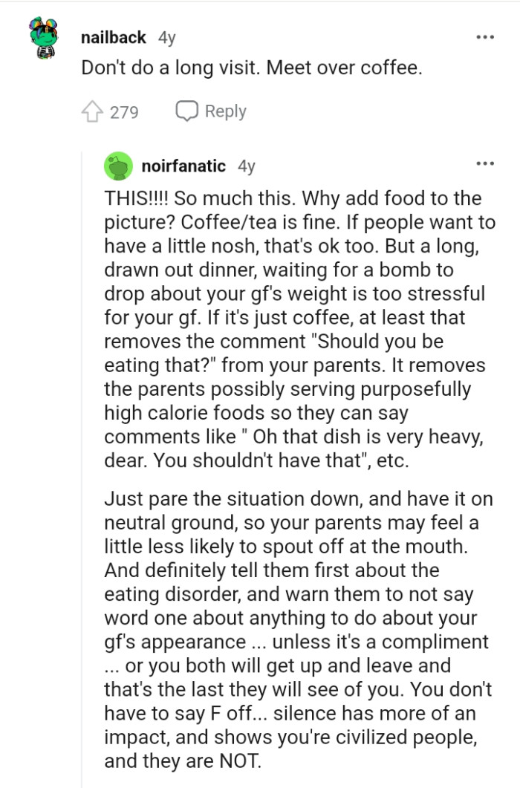The height and width of the screenshot is (788, 520).
Task: Click the 279 vote count
Action: point(124,112)
